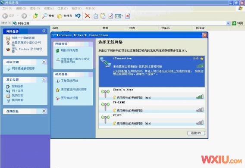Click the Search toolbar icon
This screenshot has height=168, width=245.
pos(48,16)
